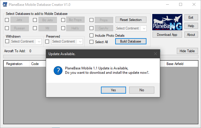This screenshot has width=201, height=128.
Task: Close the Update Available dialog
Action: pyautogui.click(x=155, y=54)
